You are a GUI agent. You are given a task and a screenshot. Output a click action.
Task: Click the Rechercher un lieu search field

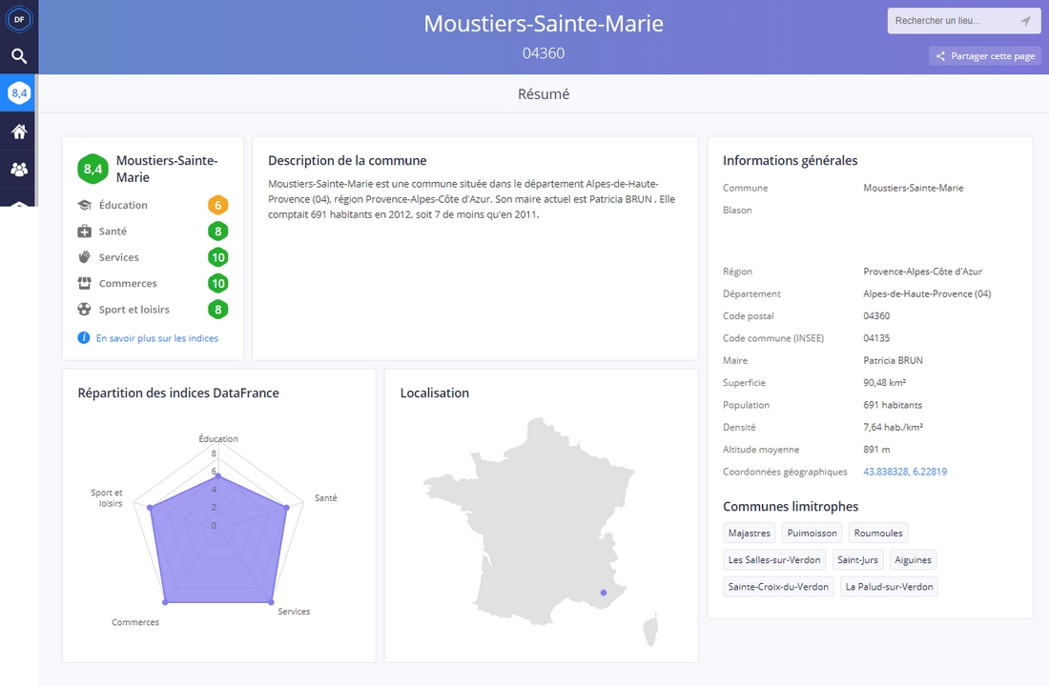[954, 20]
